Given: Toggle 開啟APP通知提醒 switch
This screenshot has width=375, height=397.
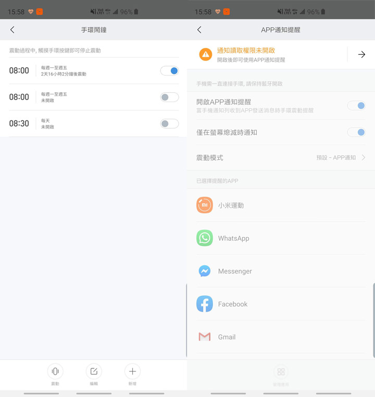Looking at the screenshot, I should [356, 106].
